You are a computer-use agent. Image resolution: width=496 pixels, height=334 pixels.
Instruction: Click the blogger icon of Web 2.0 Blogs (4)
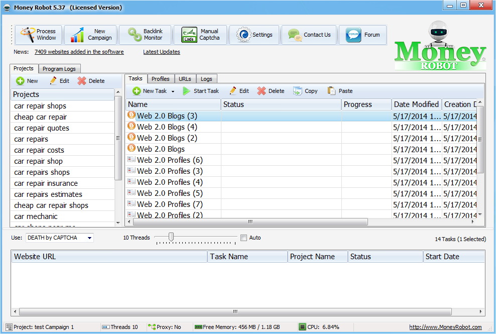(x=131, y=127)
